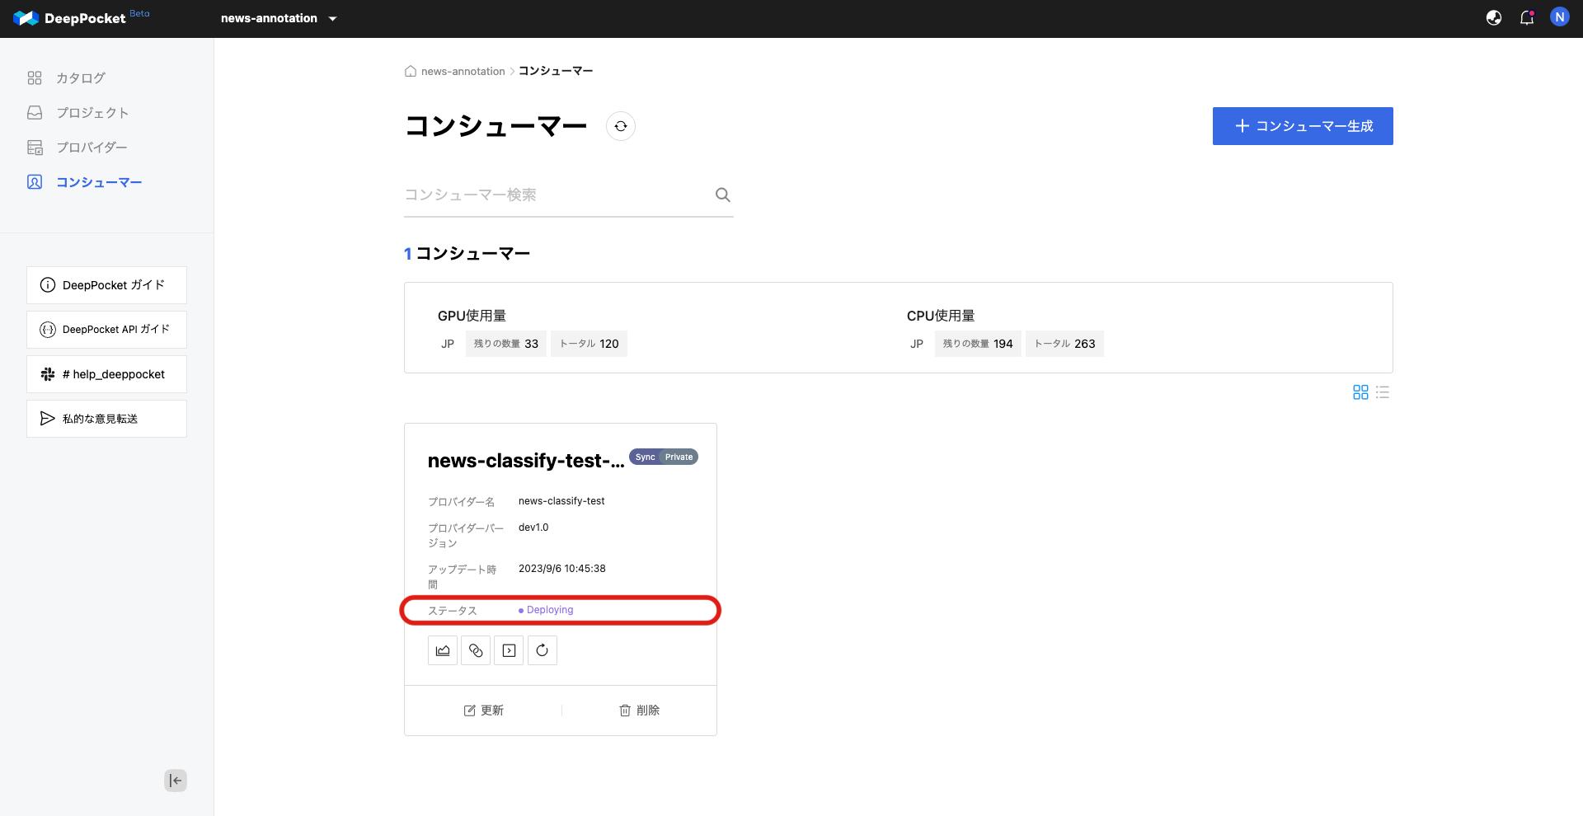Click the Deploying status text
The height and width of the screenshot is (816, 1583).
550,610
